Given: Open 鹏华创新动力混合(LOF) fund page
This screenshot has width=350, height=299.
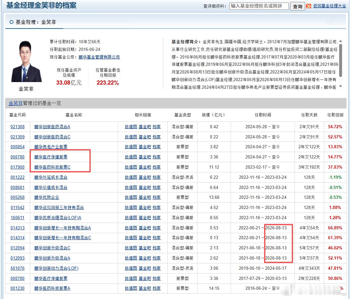Looking at the screenshot, I should [56, 268].
